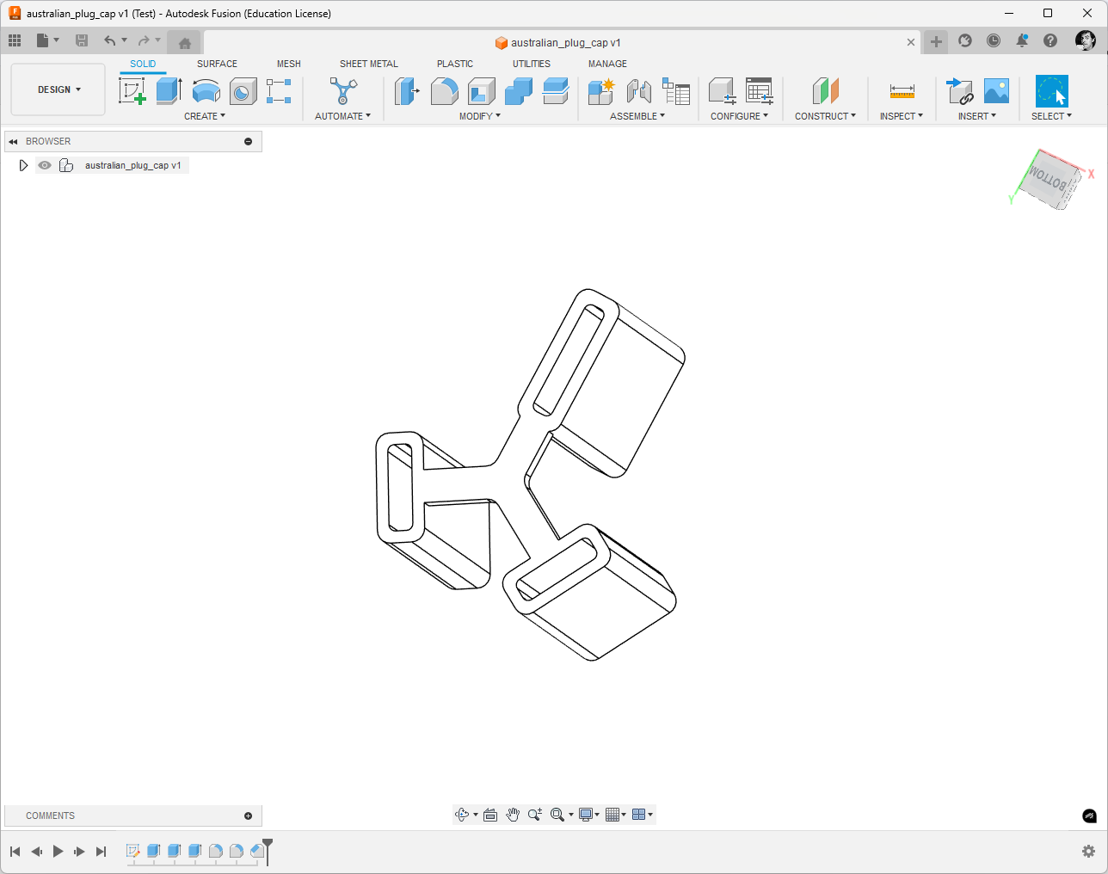Open timeline settings gear
The width and height of the screenshot is (1108, 874).
point(1088,851)
